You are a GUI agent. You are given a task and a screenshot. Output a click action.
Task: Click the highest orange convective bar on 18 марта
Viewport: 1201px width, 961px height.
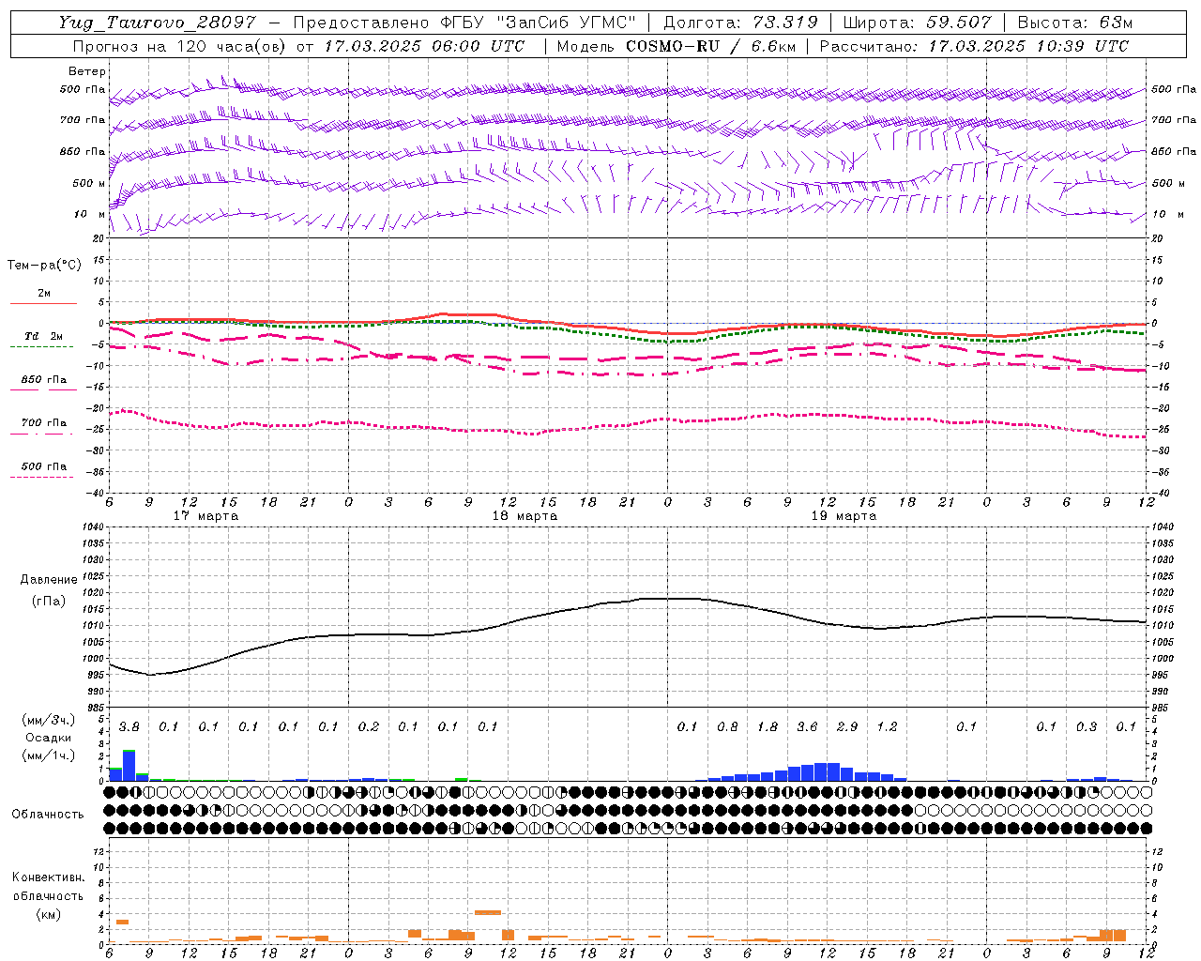488,912
